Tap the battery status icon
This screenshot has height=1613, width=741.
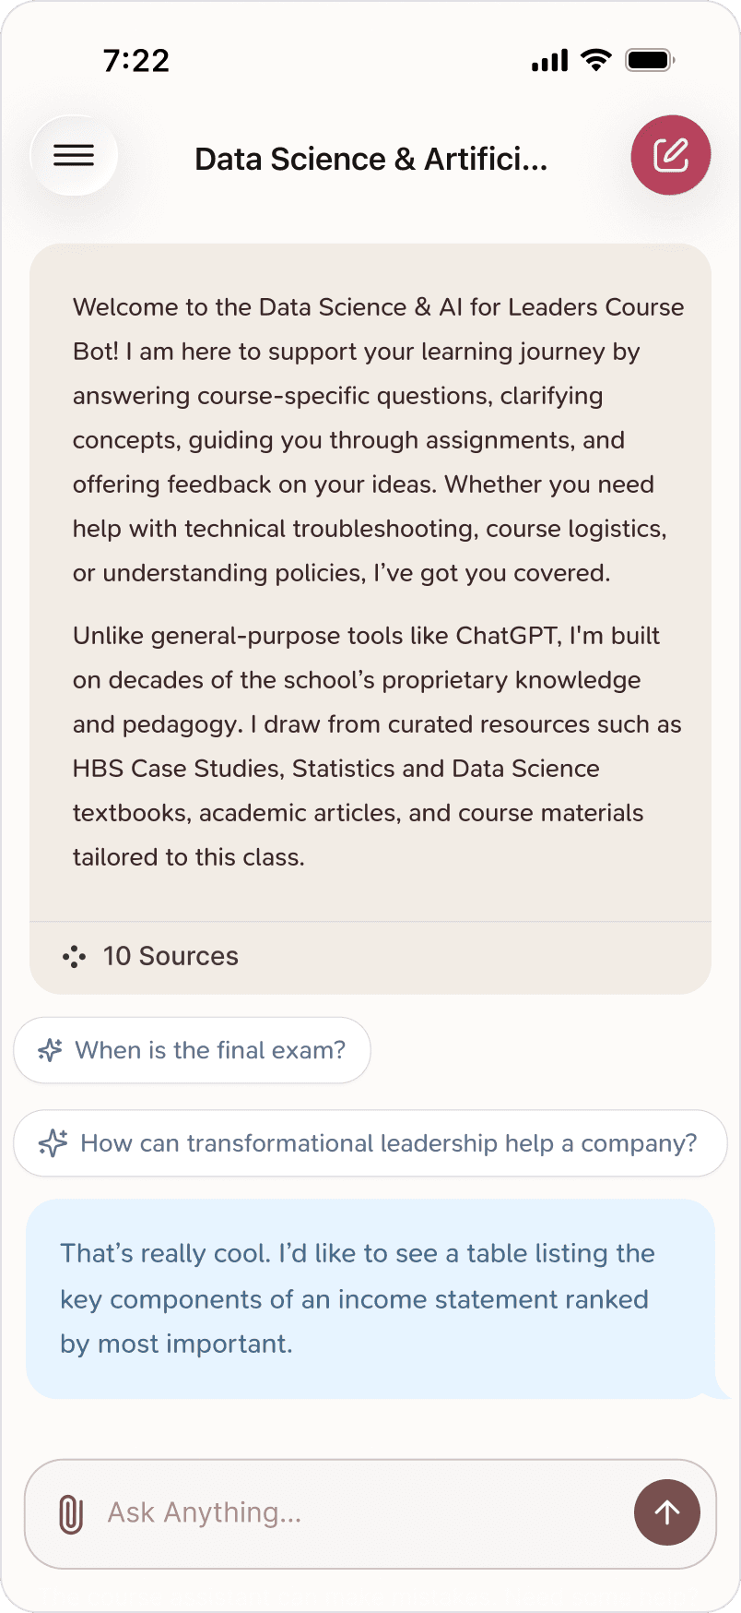pos(650,61)
